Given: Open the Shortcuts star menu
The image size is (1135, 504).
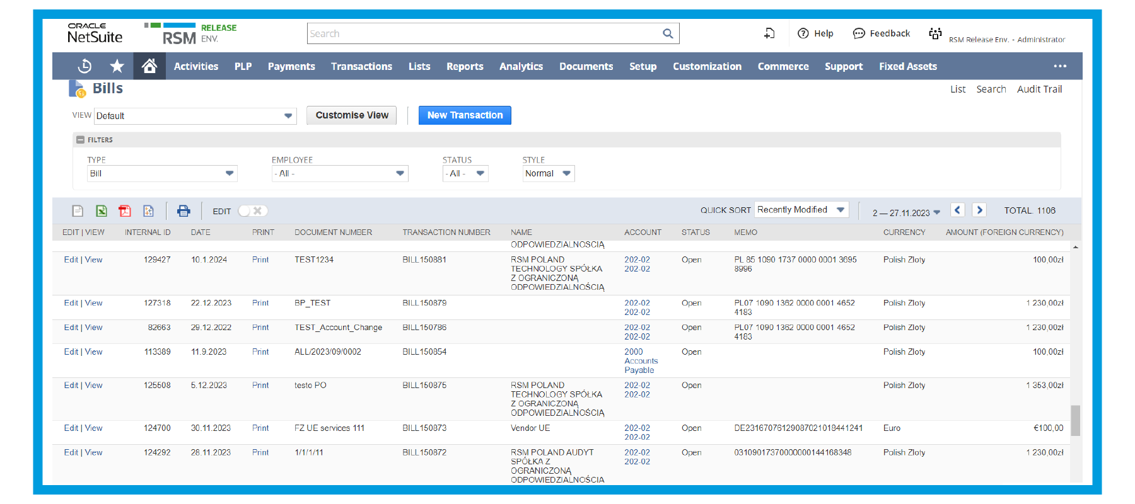Looking at the screenshot, I should 117,66.
